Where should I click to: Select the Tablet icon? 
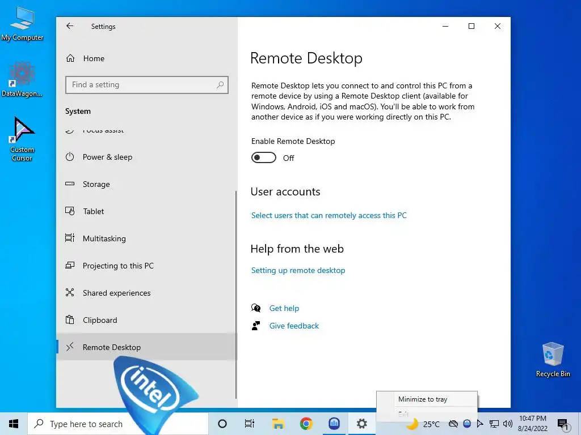[x=70, y=211]
